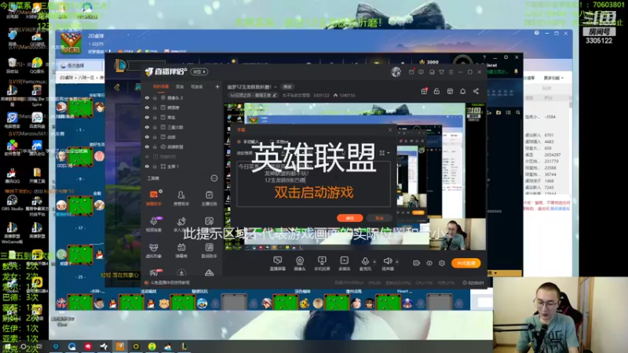Screen dimensions: 628x353
Task: Open settings gear in the streaming toolbar
Action: click(442, 263)
